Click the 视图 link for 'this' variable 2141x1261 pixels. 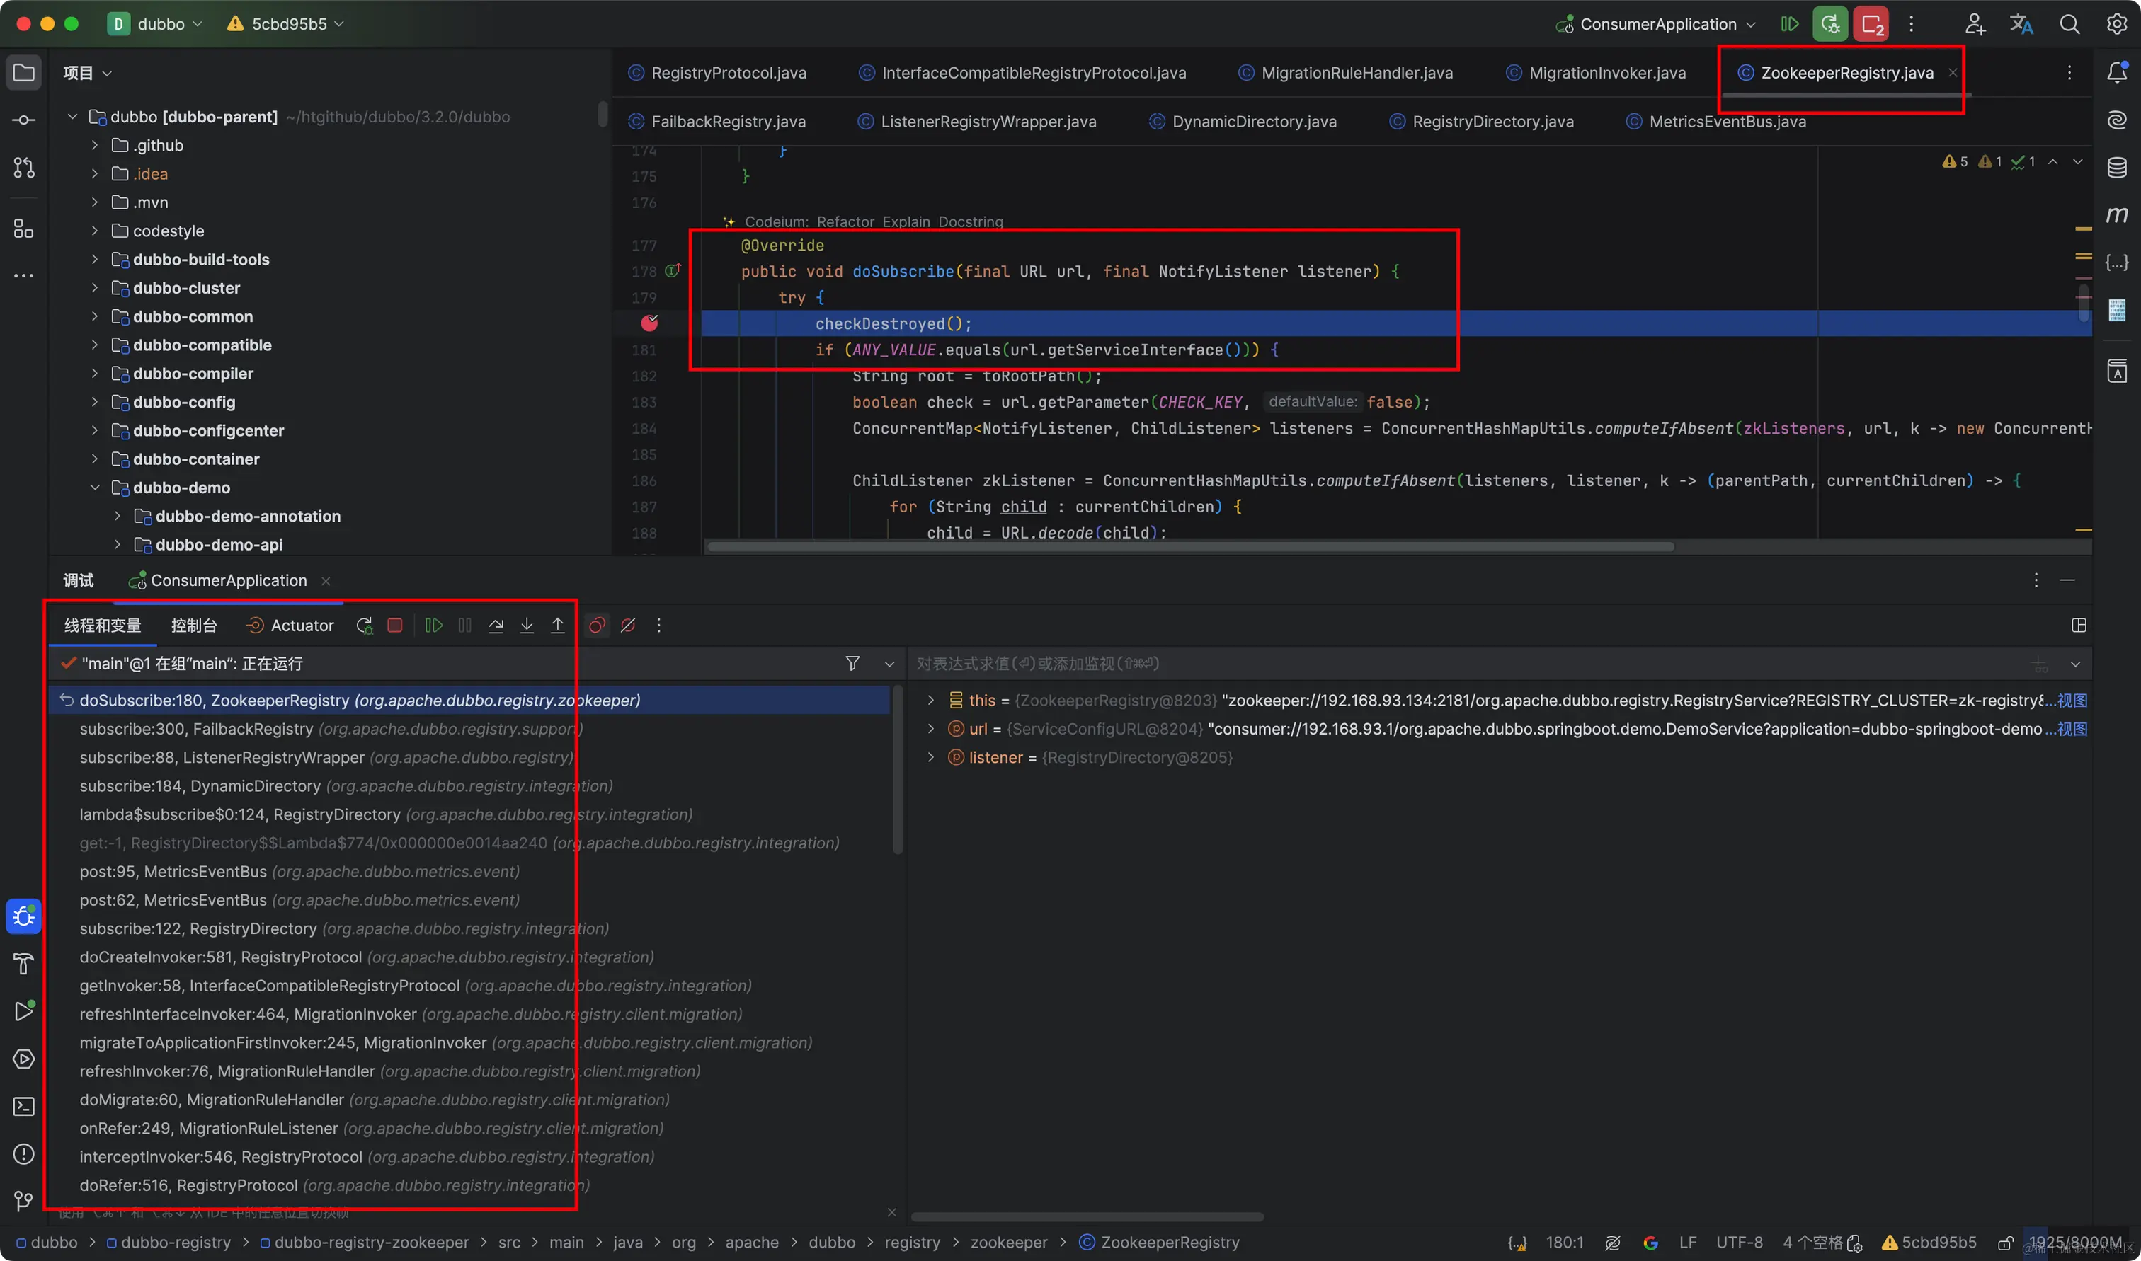pyautogui.click(x=2072, y=700)
